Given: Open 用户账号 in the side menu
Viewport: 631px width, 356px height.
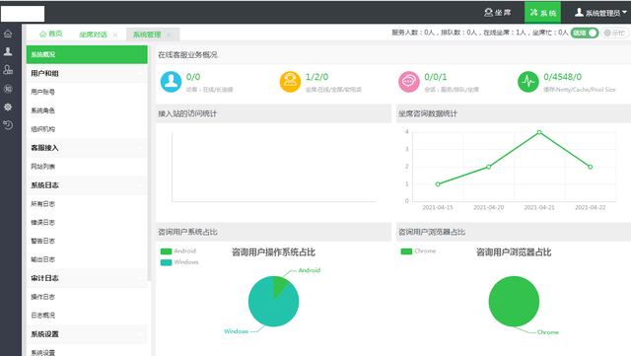Looking at the screenshot, I should (x=87, y=92).
